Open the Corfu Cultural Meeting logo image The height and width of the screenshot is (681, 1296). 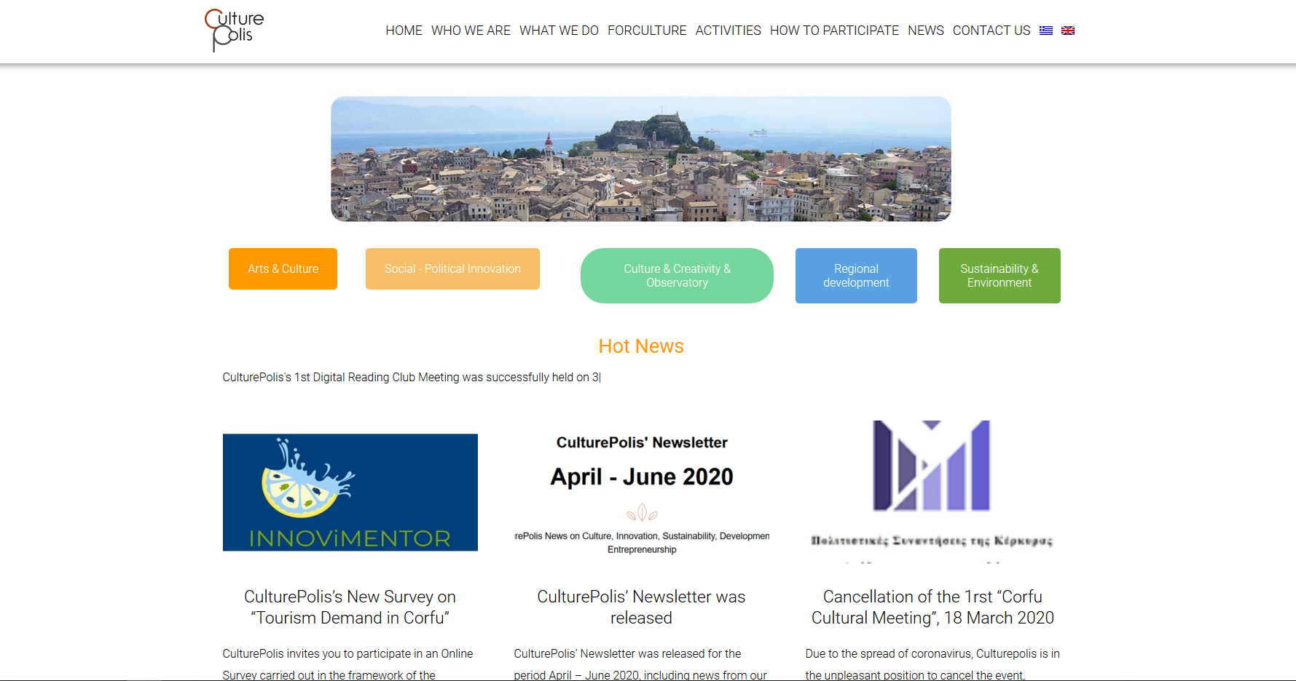[x=932, y=493]
